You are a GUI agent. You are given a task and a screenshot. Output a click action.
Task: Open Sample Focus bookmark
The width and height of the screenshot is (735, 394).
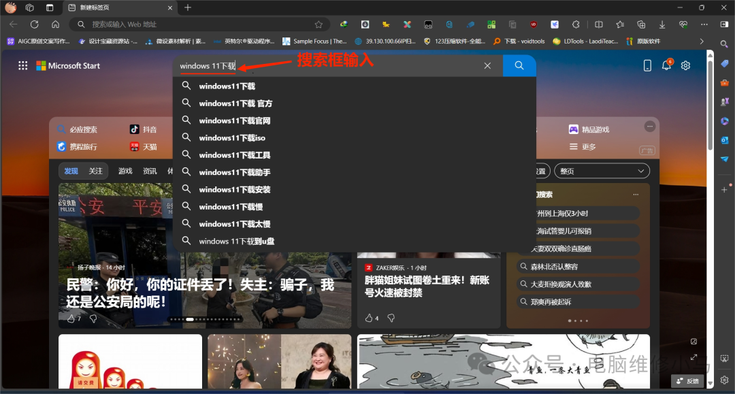tap(314, 42)
